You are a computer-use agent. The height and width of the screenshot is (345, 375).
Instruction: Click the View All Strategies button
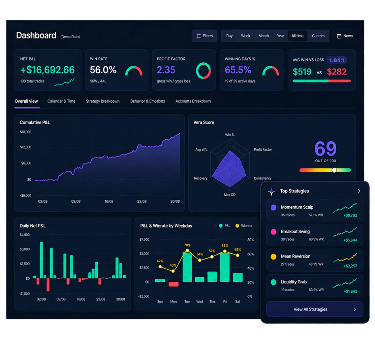coord(314,309)
